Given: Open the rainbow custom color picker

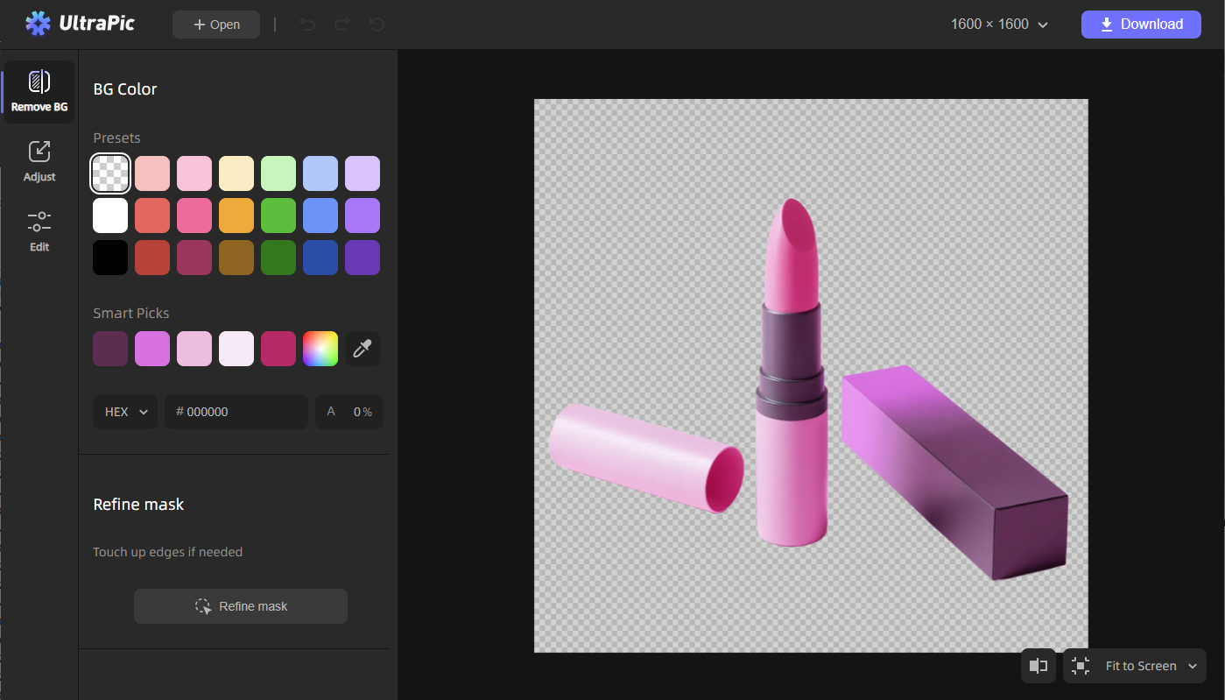Looking at the screenshot, I should (320, 349).
